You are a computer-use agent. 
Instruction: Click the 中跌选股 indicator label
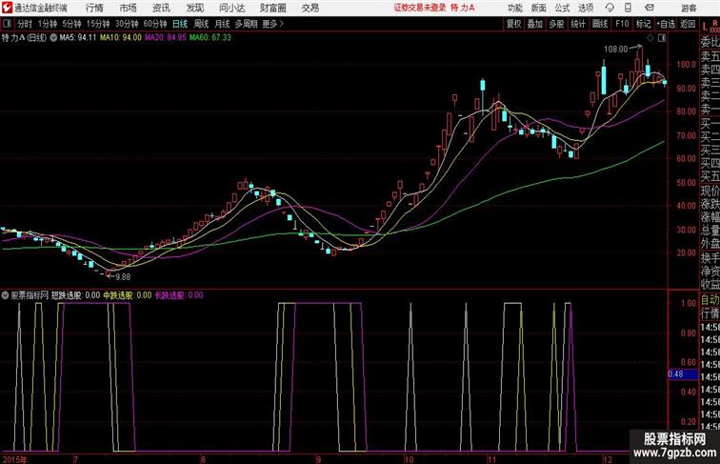click(x=128, y=295)
